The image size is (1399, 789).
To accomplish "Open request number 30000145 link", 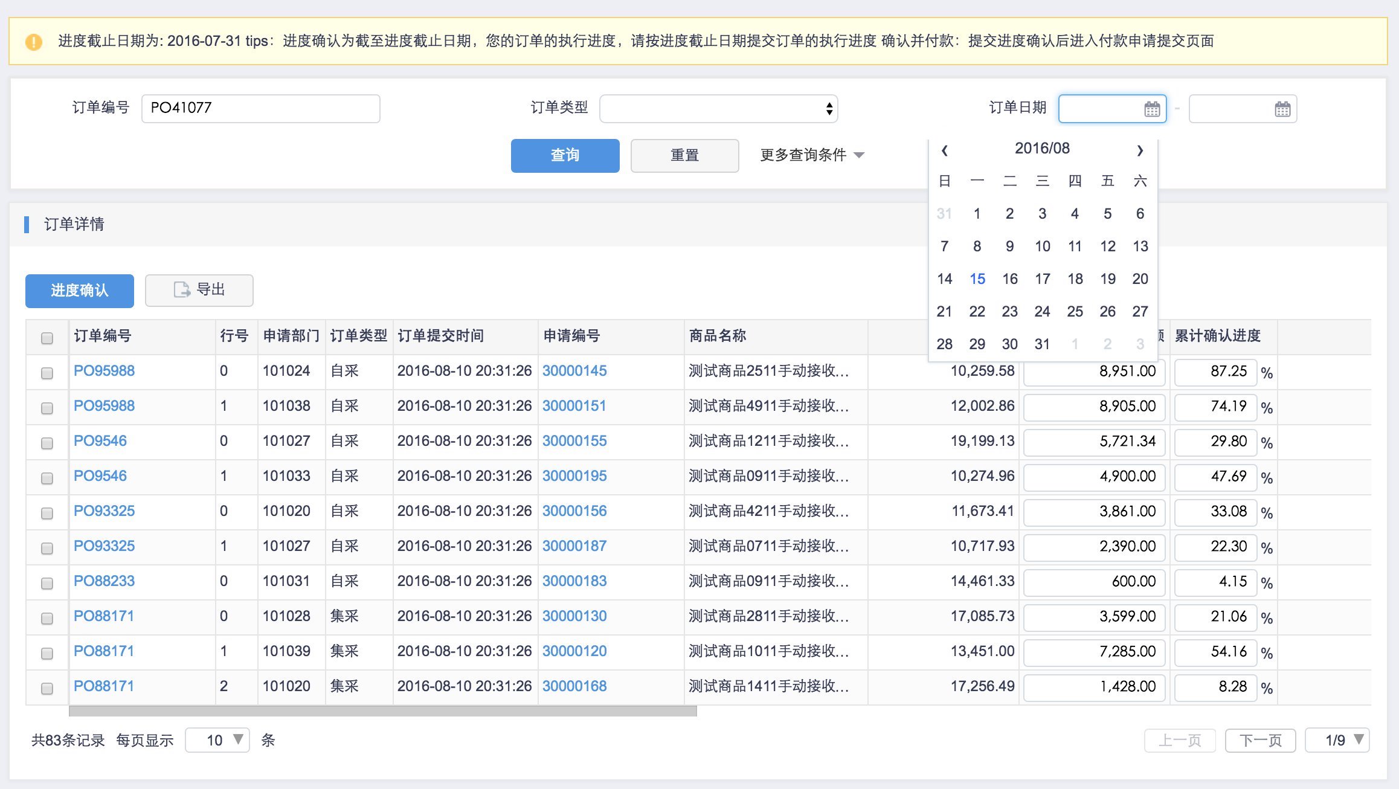I will (x=574, y=371).
